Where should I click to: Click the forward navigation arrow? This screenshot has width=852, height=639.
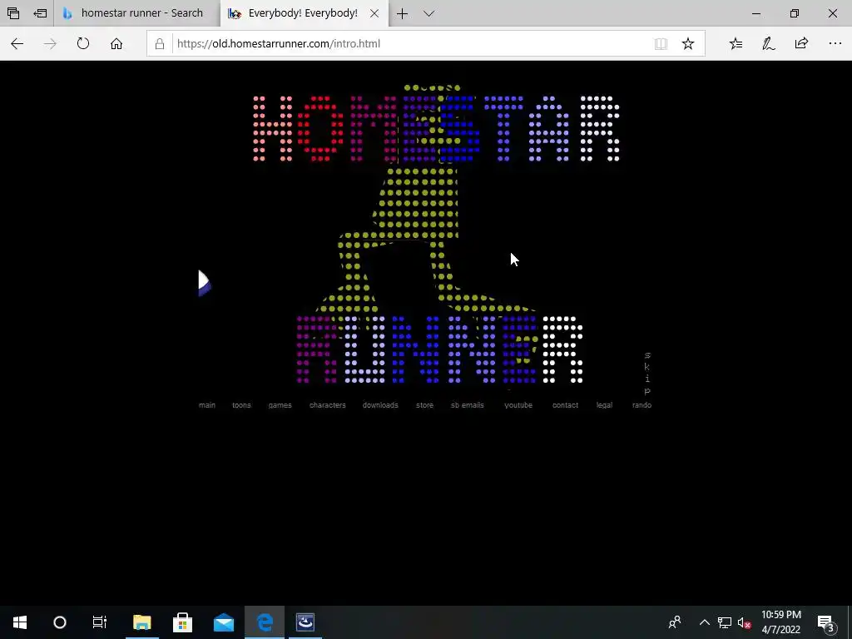(x=50, y=44)
